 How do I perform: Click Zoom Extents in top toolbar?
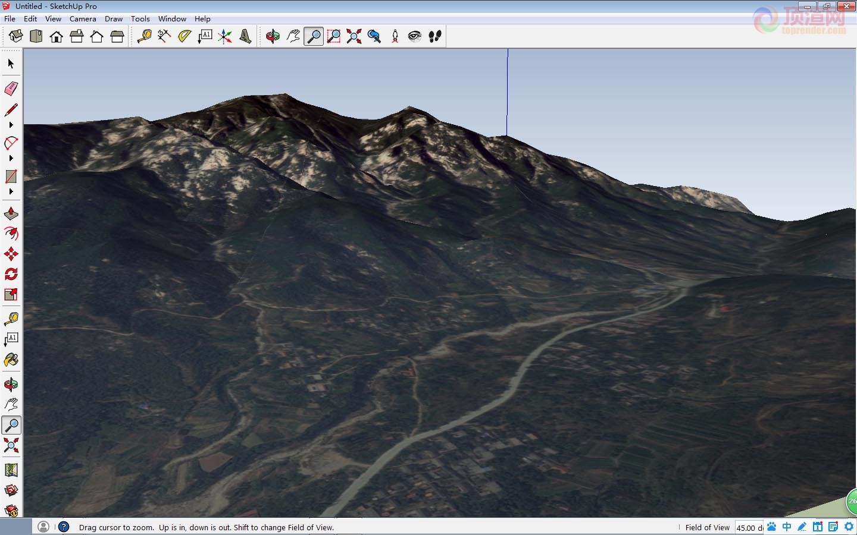click(x=354, y=36)
